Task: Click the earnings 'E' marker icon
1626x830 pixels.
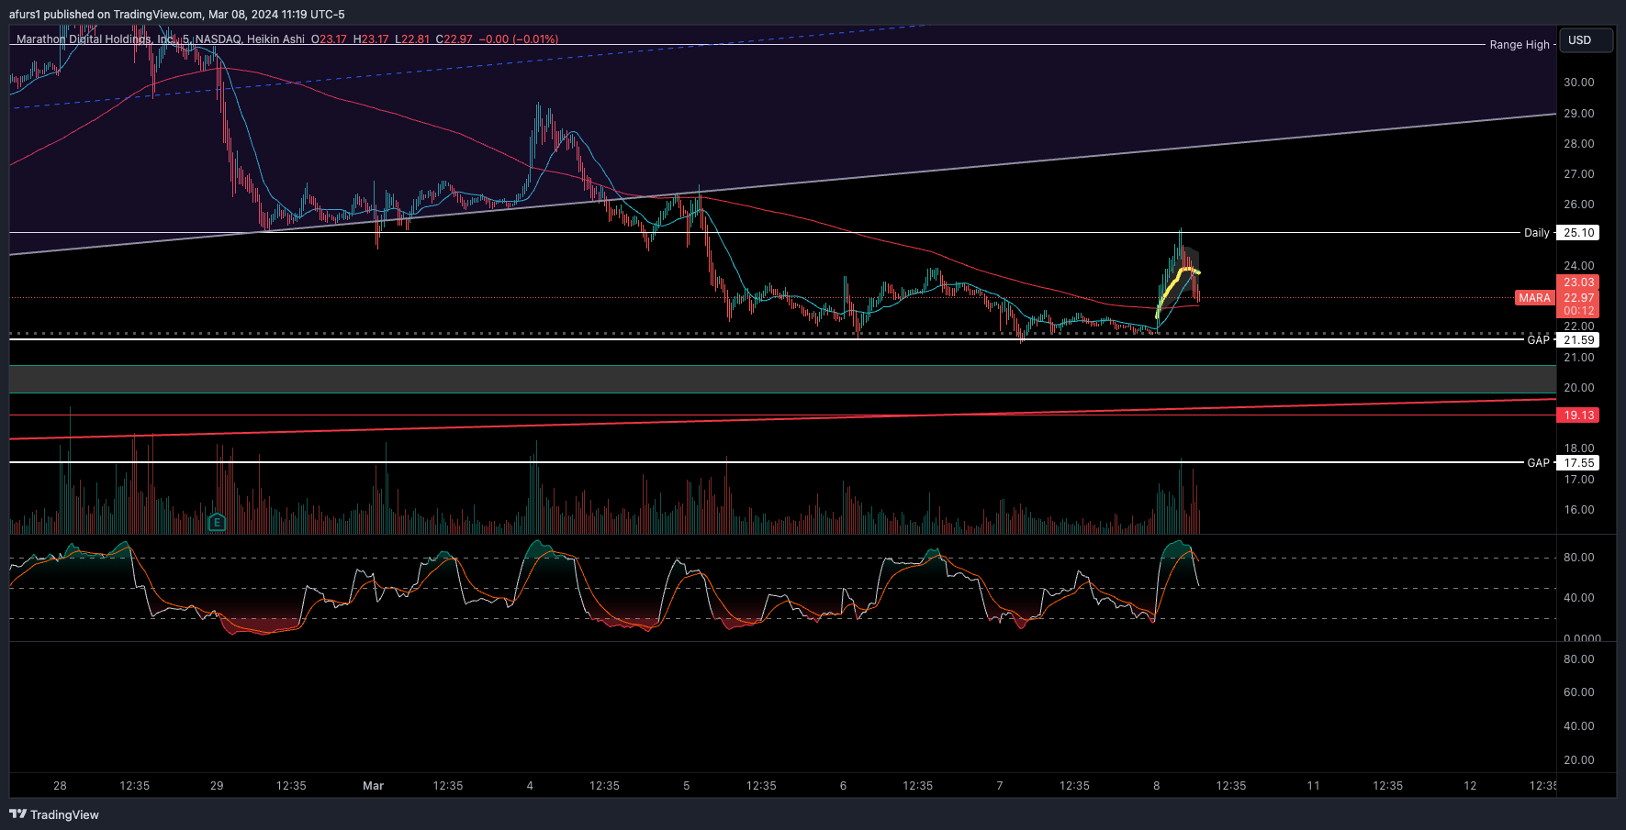Action: [x=217, y=523]
